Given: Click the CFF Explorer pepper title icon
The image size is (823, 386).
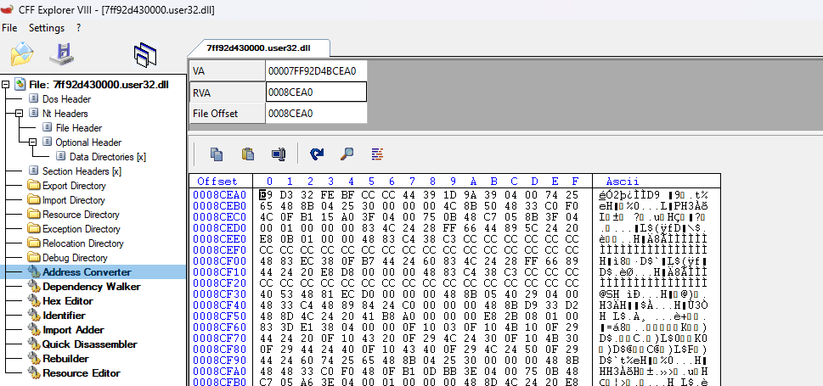Looking at the screenshot, I should point(7,9).
